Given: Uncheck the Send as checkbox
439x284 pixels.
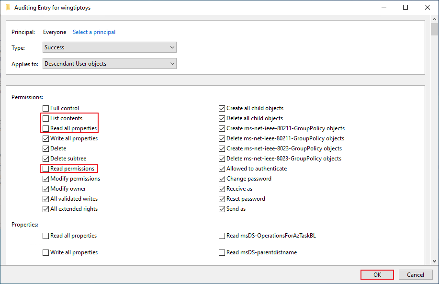Looking at the screenshot, I should (222, 209).
